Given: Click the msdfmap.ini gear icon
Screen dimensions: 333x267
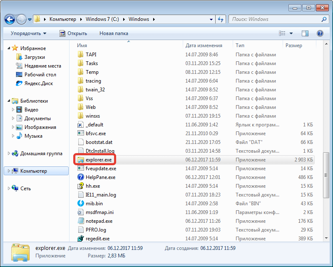Looking at the screenshot, I should pyautogui.click(x=80, y=212).
